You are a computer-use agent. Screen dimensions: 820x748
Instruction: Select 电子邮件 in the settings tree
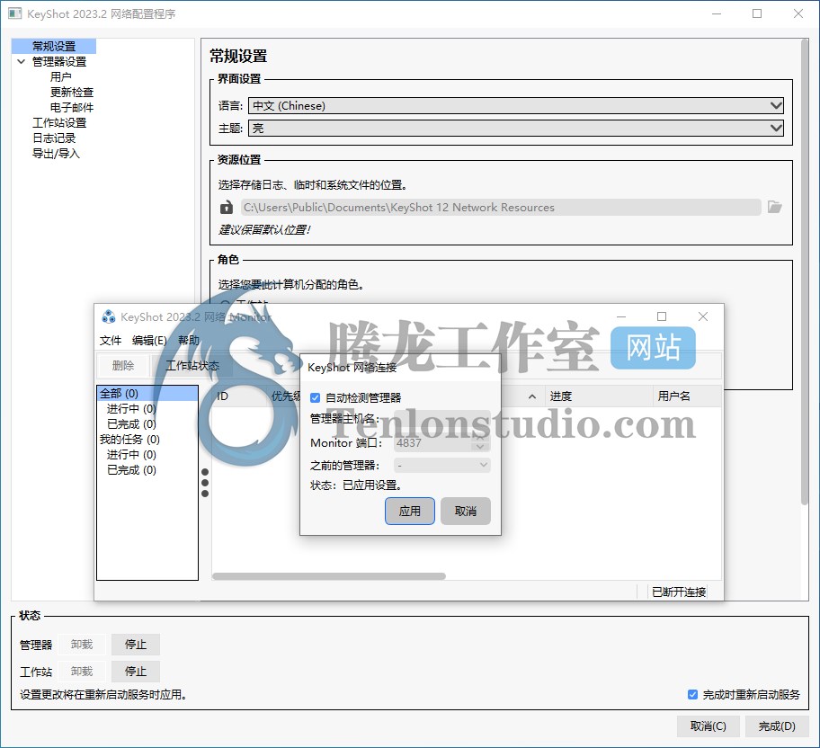tap(72, 108)
